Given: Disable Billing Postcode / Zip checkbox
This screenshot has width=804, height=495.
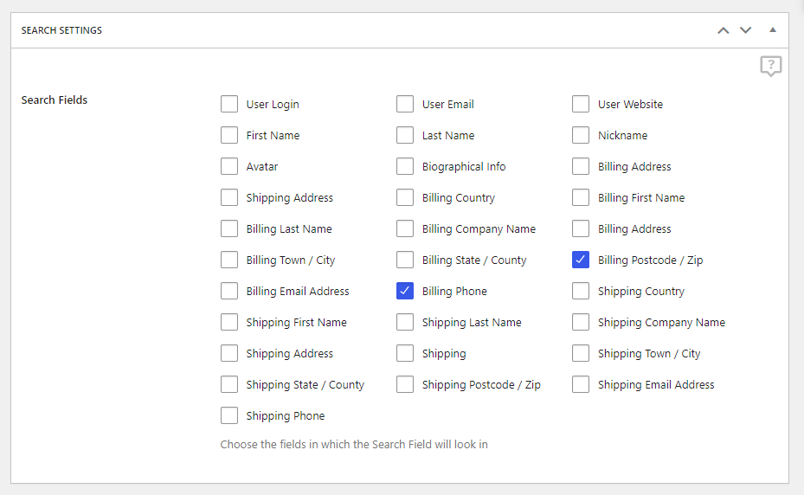Looking at the screenshot, I should 581,260.
